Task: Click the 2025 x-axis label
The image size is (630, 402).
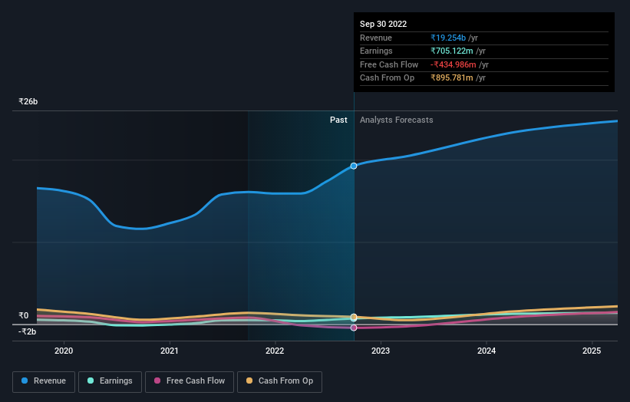Action: tap(592, 351)
